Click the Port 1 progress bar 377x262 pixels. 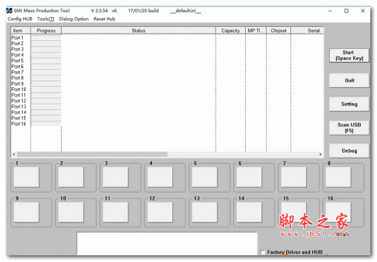(46, 38)
